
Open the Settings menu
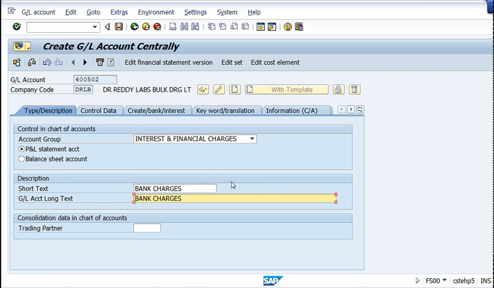(x=195, y=12)
